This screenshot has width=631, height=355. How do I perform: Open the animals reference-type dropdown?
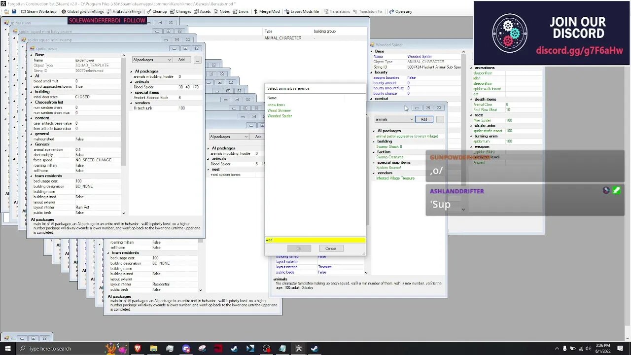(x=394, y=119)
